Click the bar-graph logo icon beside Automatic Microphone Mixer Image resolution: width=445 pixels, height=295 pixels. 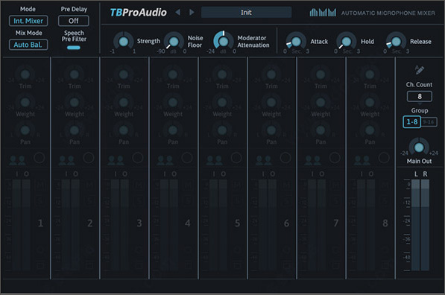323,12
